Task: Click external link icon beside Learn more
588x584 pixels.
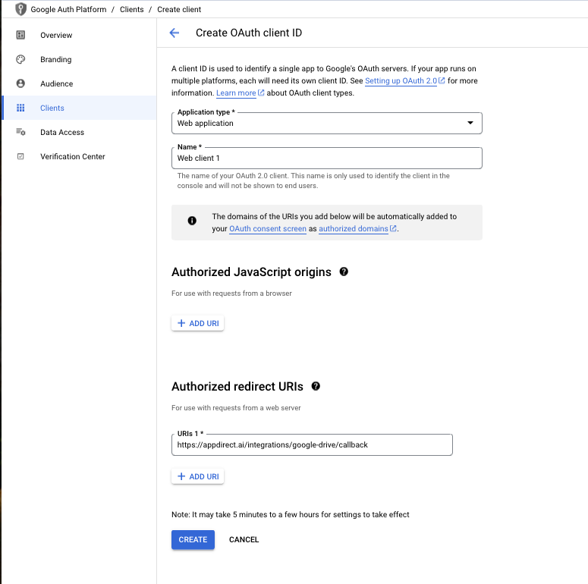Action: pyautogui.click(x=261, y=93)
